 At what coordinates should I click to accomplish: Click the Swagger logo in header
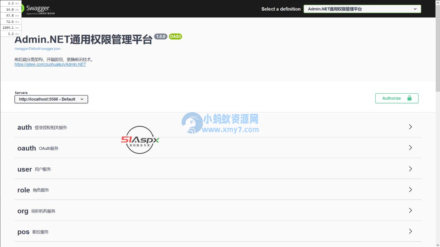[38, 9]
